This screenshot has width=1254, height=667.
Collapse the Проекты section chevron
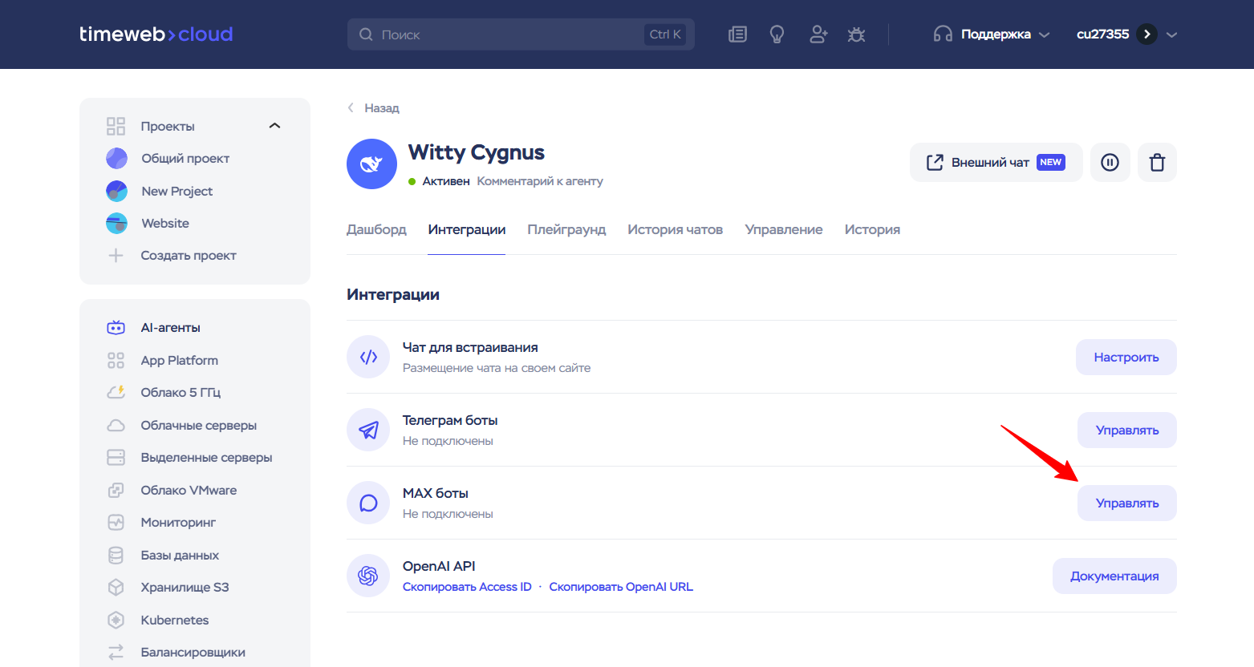[274, 126]
